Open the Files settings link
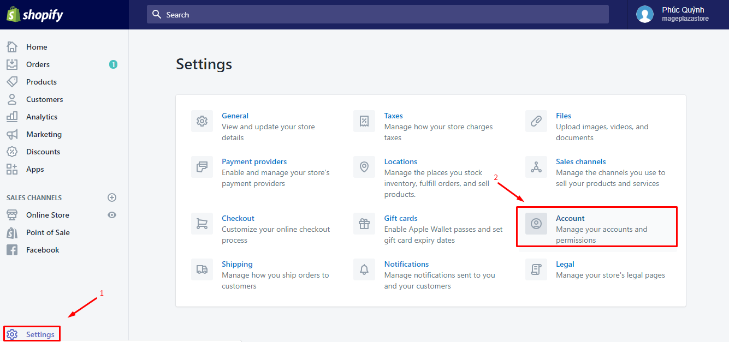This screenshot has width=729, height=342. click(x=564, y=116)
